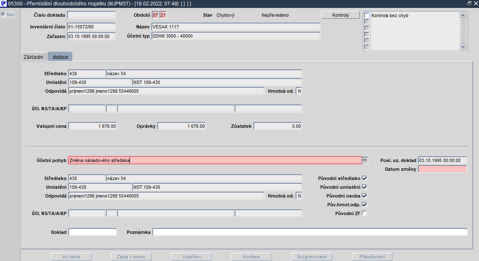Click upper Umístění name field MST 109-430
479x261 pixels.
[217, 82]
